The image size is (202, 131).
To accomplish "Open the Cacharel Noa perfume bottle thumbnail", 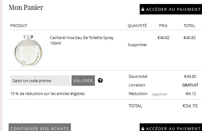I will click(x=27, y=51).
